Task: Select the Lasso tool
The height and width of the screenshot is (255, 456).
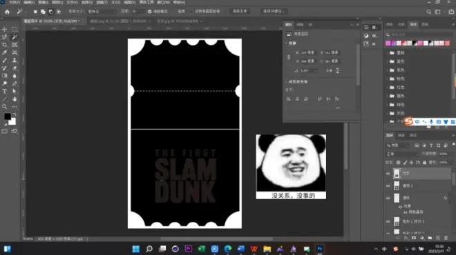Action: pyautogui.click(x=5, y=37)
